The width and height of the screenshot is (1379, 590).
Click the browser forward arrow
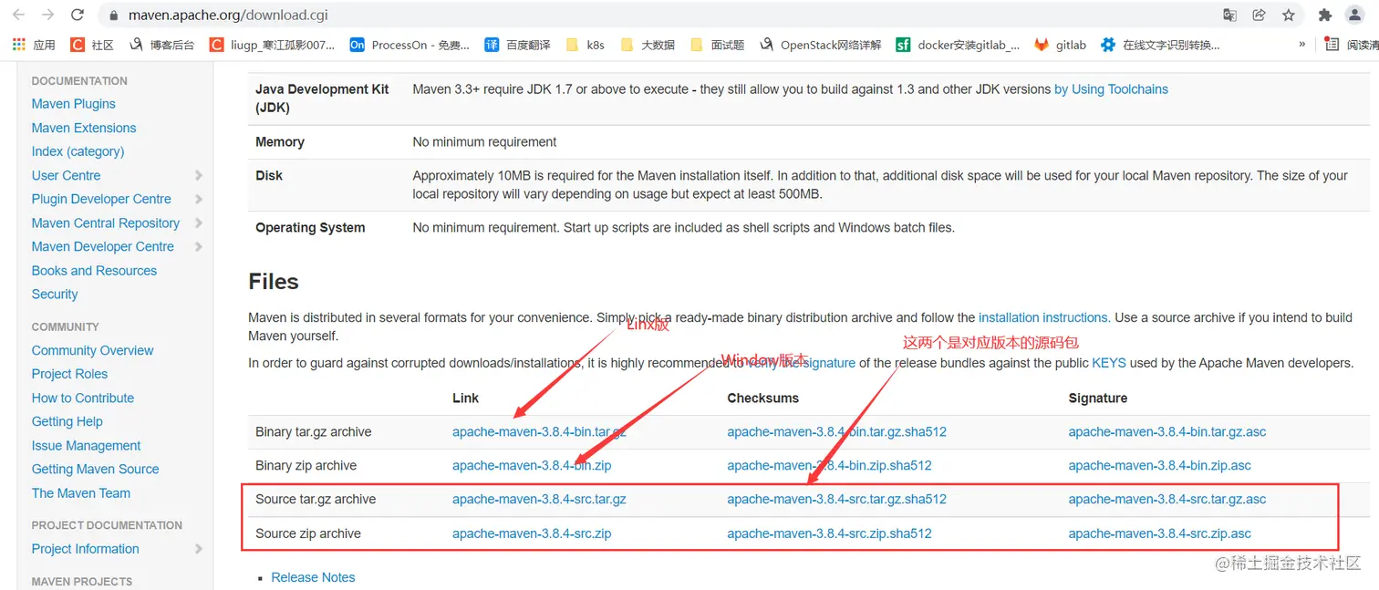coord(48,15)
